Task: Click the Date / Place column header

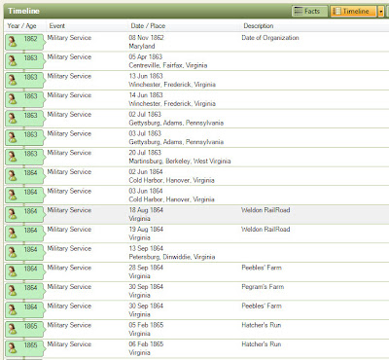Action: pyautogui.click(x=148, y=26)
